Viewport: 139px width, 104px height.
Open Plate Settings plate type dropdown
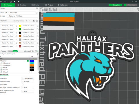coord(28,78)
